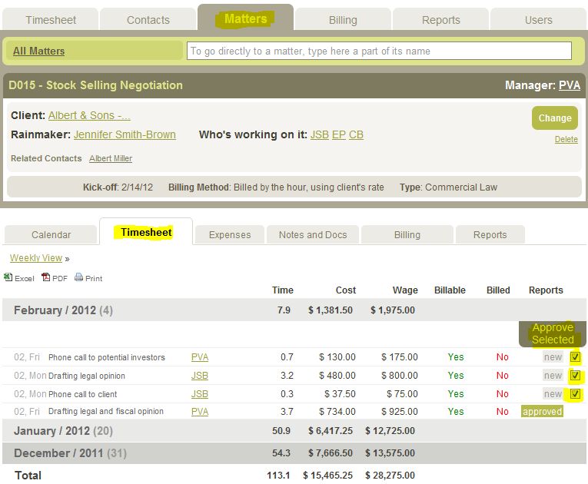This screenshot has width=588, height=484.
Task: Open Weekly View link
Action: (x=36, y=258)
